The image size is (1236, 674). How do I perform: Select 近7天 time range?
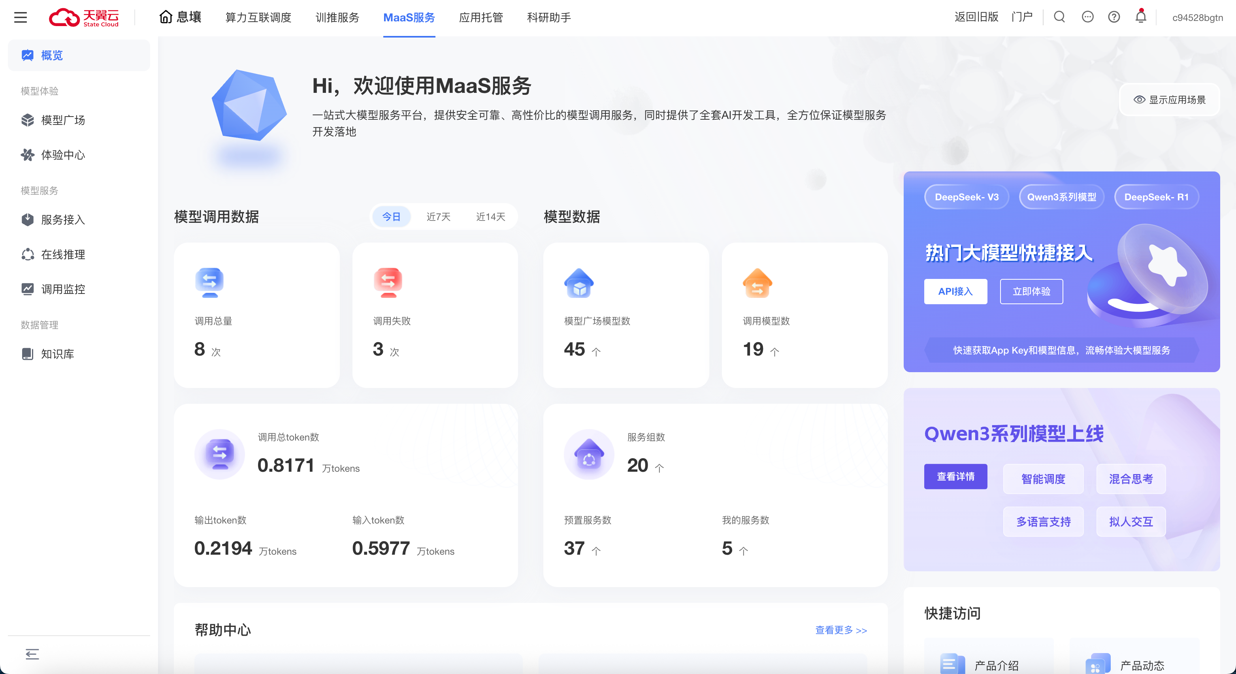click(x=438, y=217)
